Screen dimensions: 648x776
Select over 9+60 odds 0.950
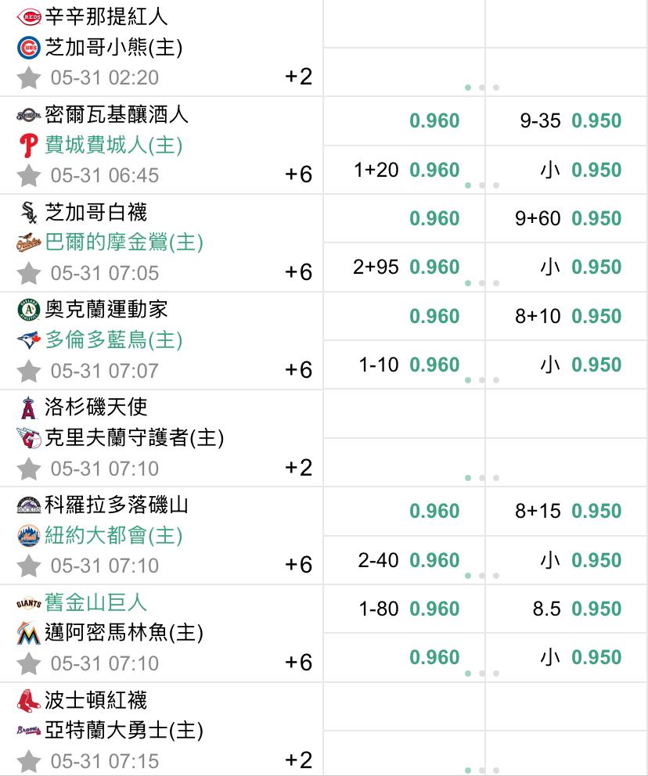coord(568,218)
